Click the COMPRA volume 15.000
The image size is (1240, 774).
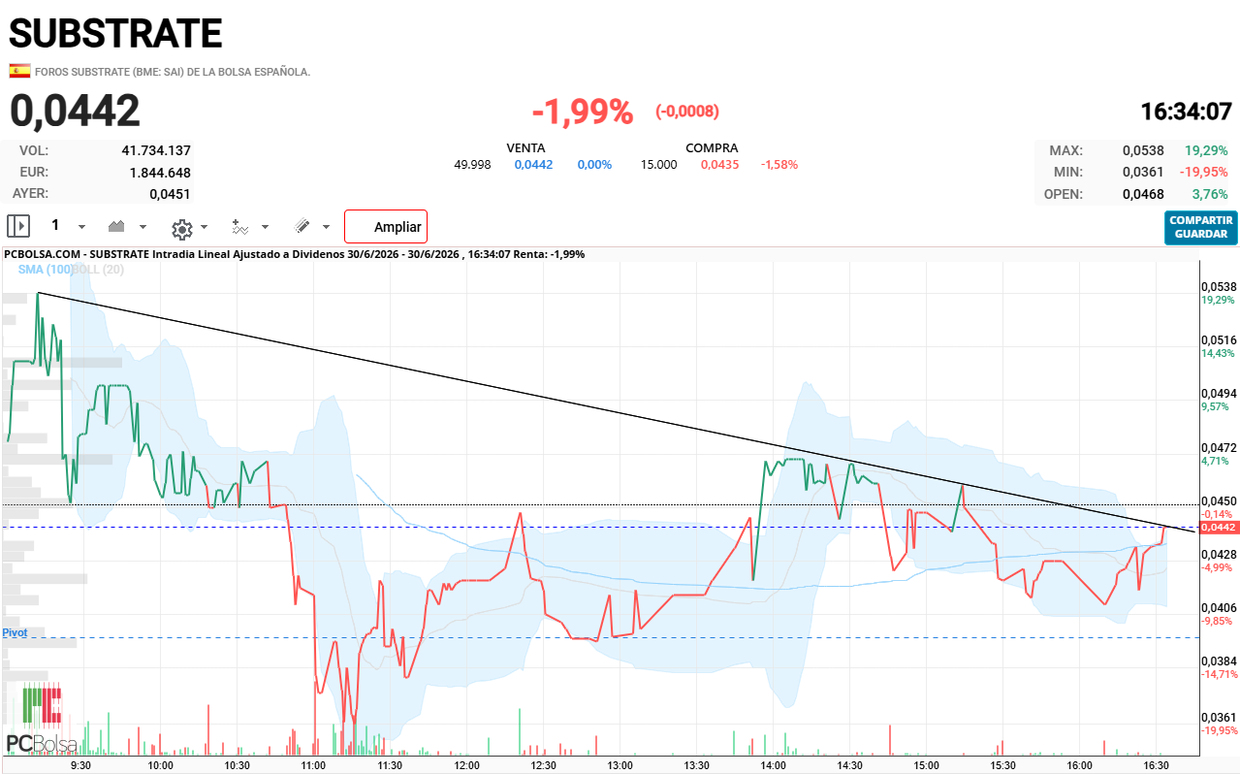click(x=658, y=165)
